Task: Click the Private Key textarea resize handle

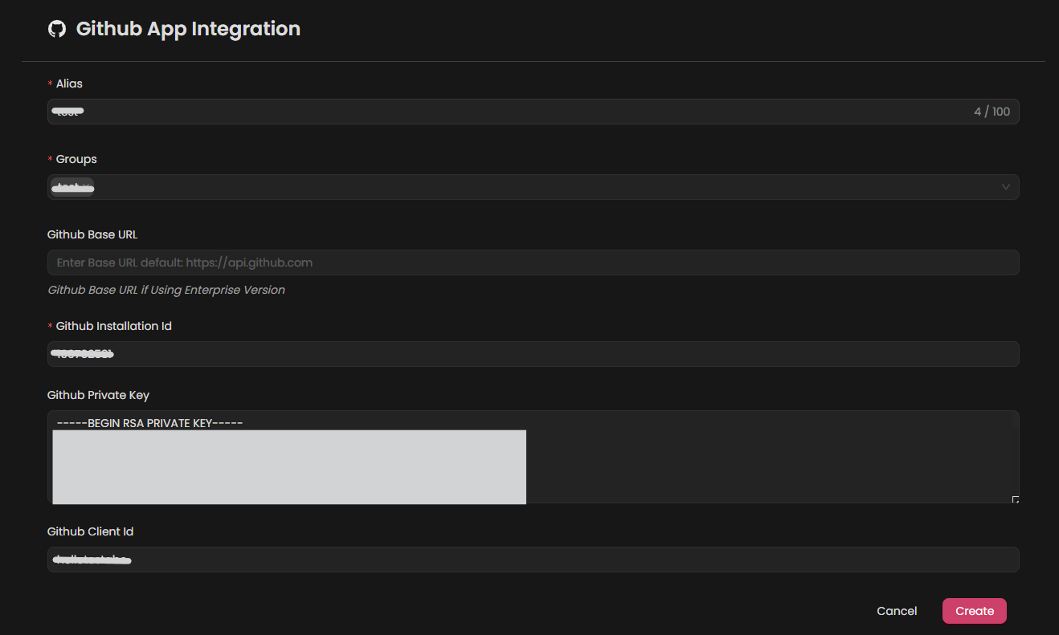Action: point(1015,499)
